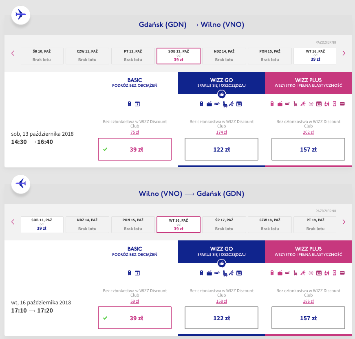The width and height of the screenshot is (355, 339).
Task: Click the carry-on bag icon in return BASIC
Action: (x=129, y=273)
